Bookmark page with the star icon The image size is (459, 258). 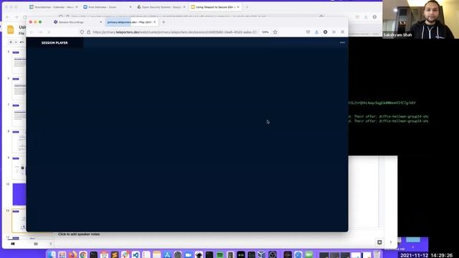point(275,32)
